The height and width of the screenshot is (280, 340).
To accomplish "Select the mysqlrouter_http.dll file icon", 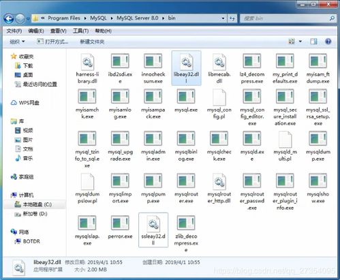I will (219, 181).
